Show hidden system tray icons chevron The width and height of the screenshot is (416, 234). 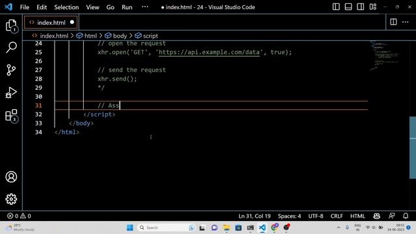point(339,227)
